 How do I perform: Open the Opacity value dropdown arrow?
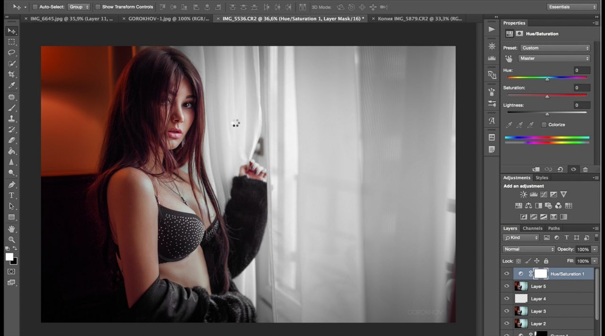coord(595,249)
